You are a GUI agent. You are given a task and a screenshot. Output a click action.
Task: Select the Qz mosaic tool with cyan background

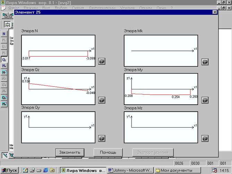[x=4, y=98]
